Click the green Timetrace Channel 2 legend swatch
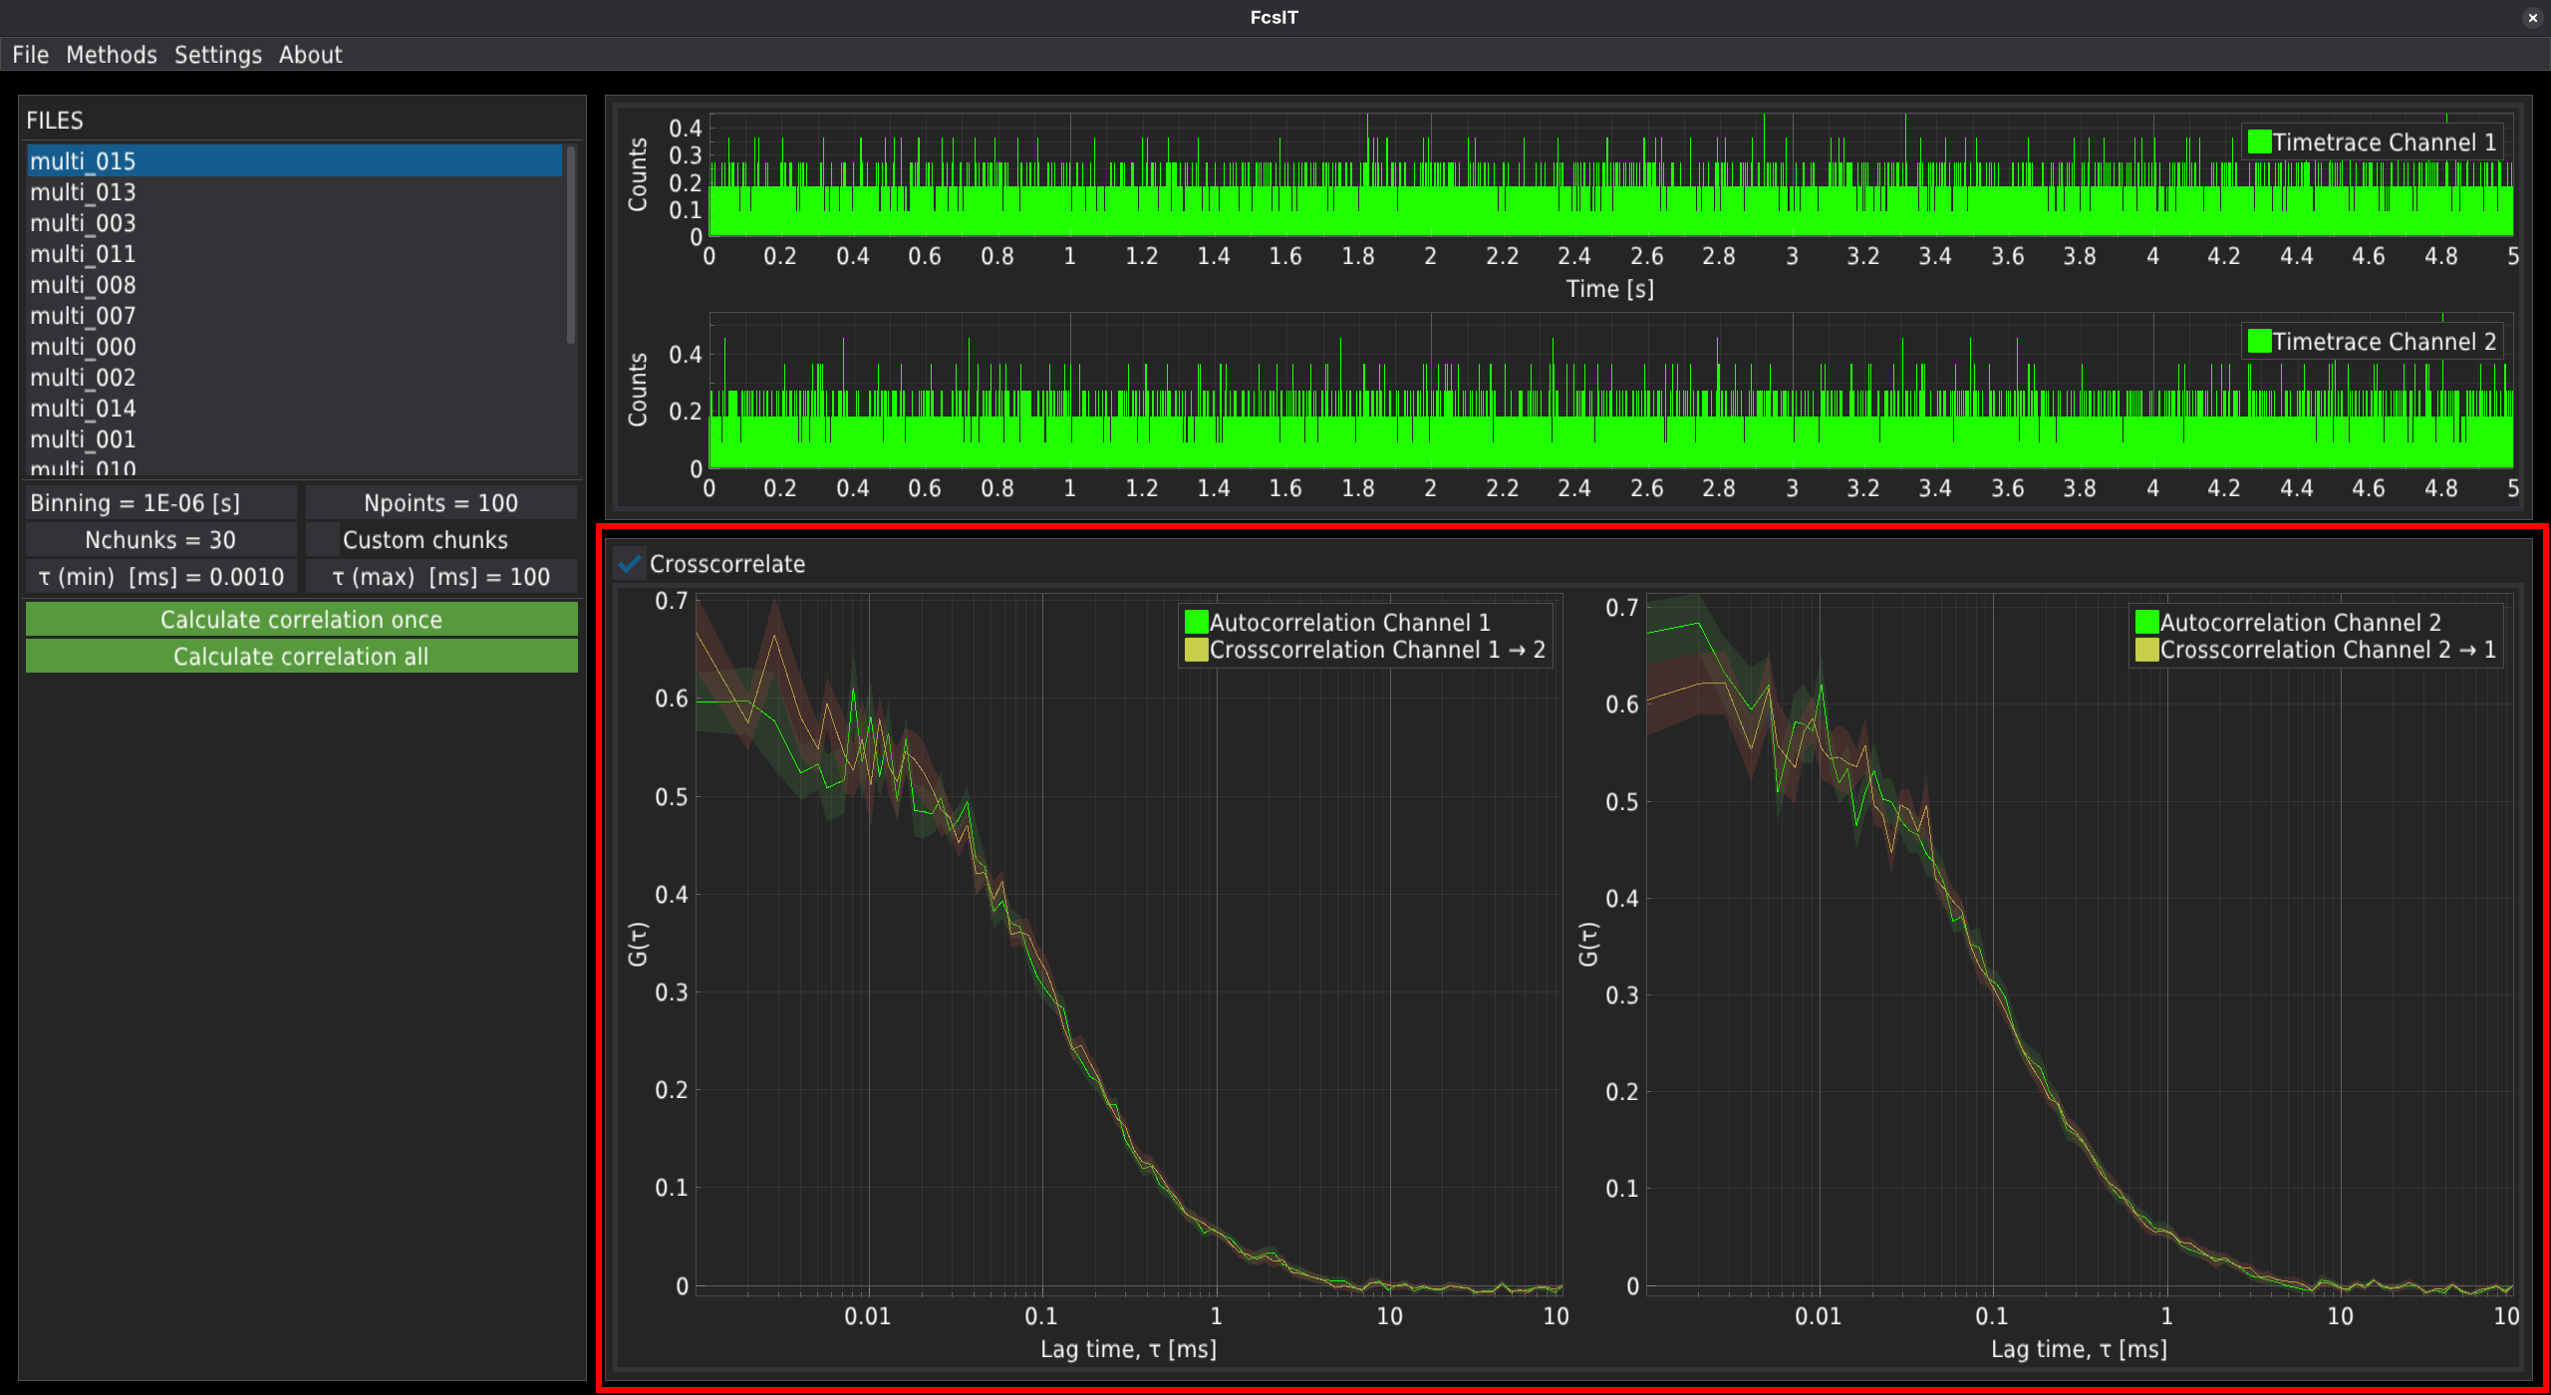Viewport: 2551px width, 1395px height. [x=2259, y=342]
